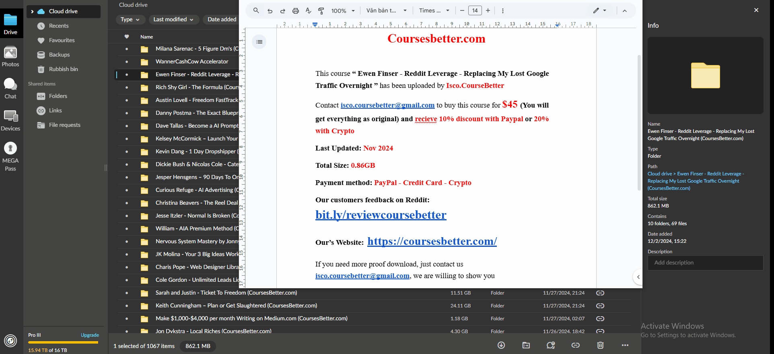
Task: Click the download icon in bottom bar
Action: pos(501,345)
